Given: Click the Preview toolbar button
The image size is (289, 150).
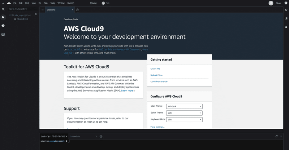Looking at the screenshot, I should pos(93,3).
